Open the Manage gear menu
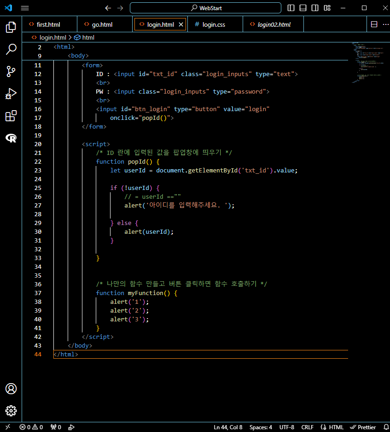The image size is (390, 432). (x=11, y=411)
